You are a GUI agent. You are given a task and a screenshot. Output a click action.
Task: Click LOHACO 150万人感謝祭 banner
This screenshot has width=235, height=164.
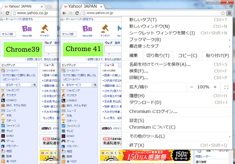[x=145, y=156]
